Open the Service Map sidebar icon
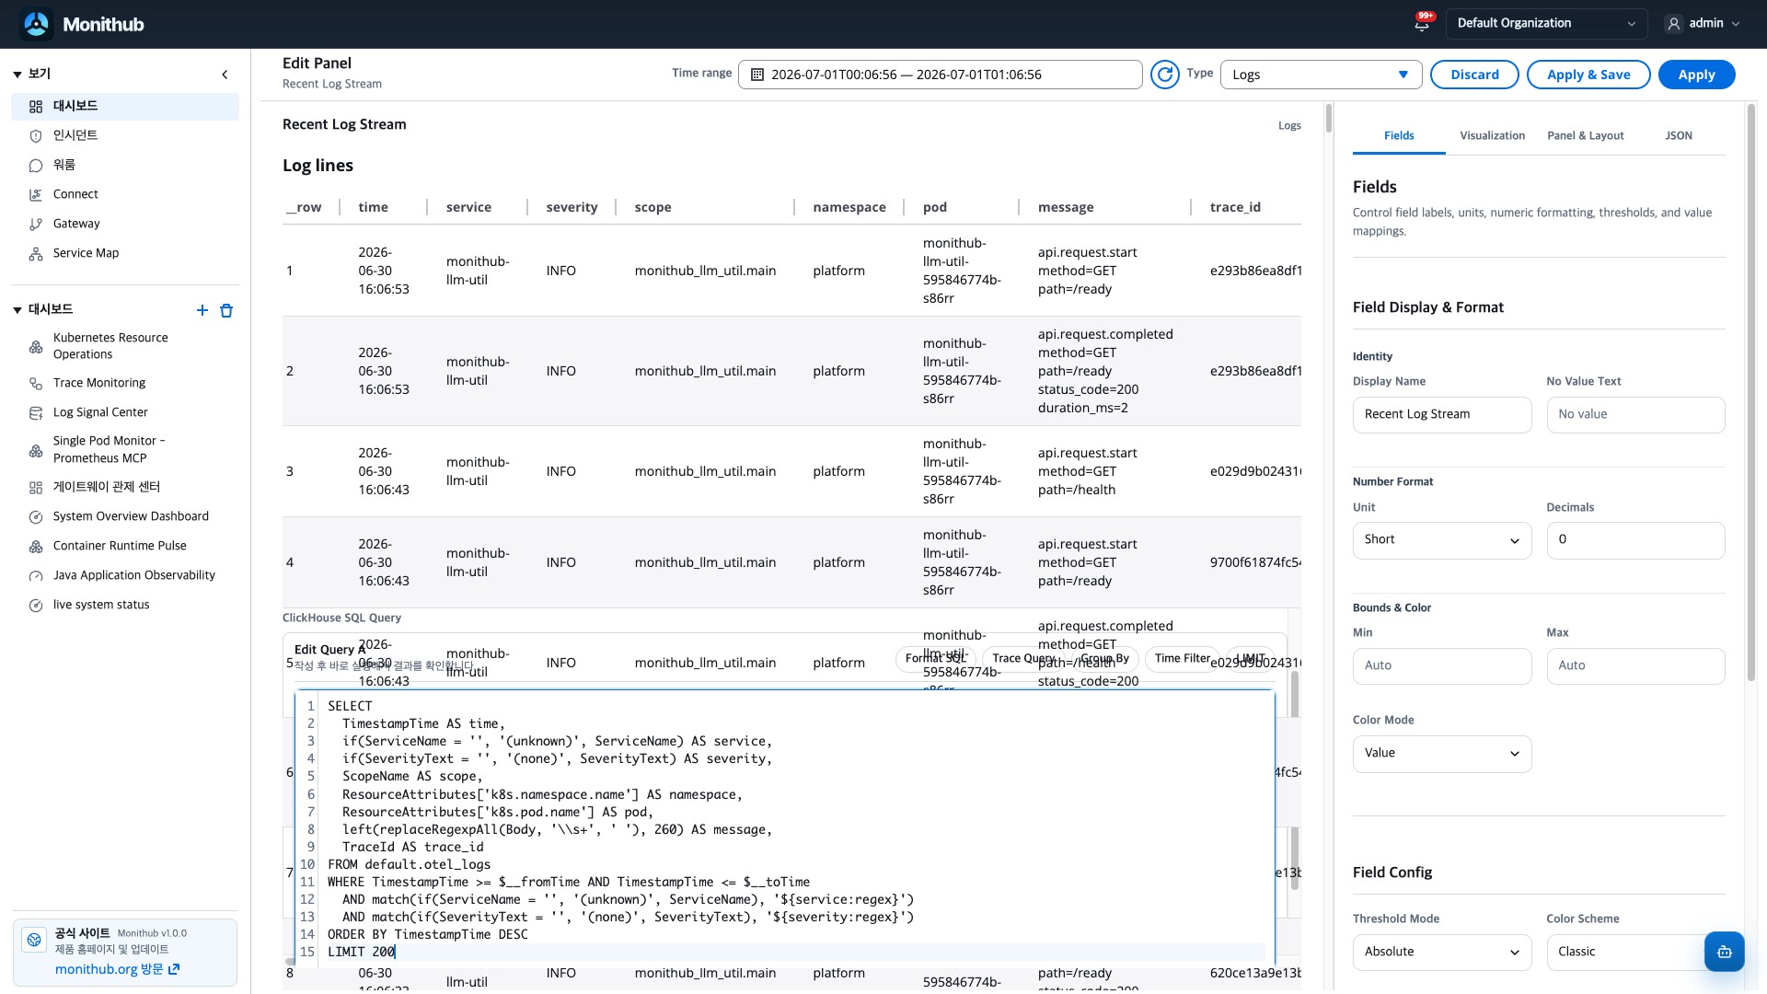The width and height of the screenshot is (1767, 994). point(36,254)
